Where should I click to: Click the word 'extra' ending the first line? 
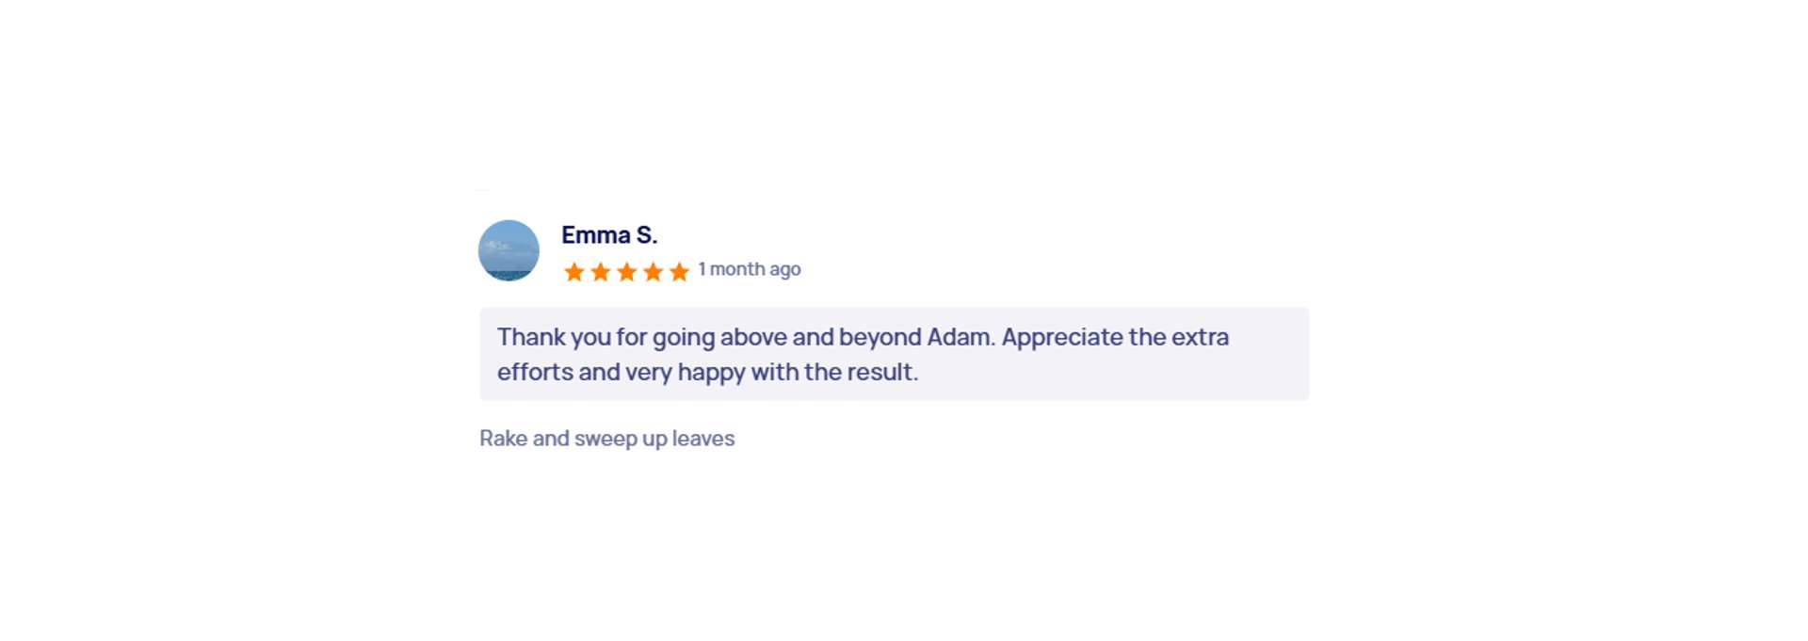coord(1200,337)
